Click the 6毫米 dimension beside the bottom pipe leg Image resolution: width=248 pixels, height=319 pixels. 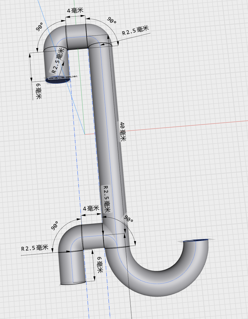pyautogui.click(x=100, y=265)
